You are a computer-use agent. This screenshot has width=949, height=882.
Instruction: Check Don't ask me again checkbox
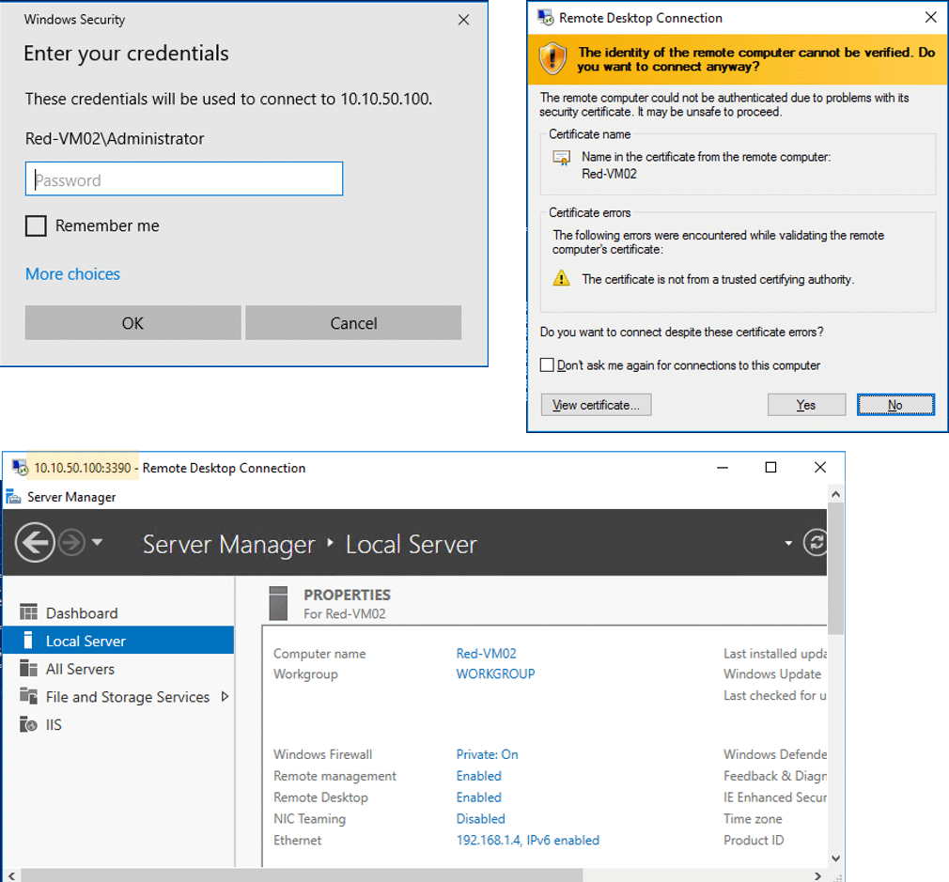pyautogui.click(x=547, y=364)
